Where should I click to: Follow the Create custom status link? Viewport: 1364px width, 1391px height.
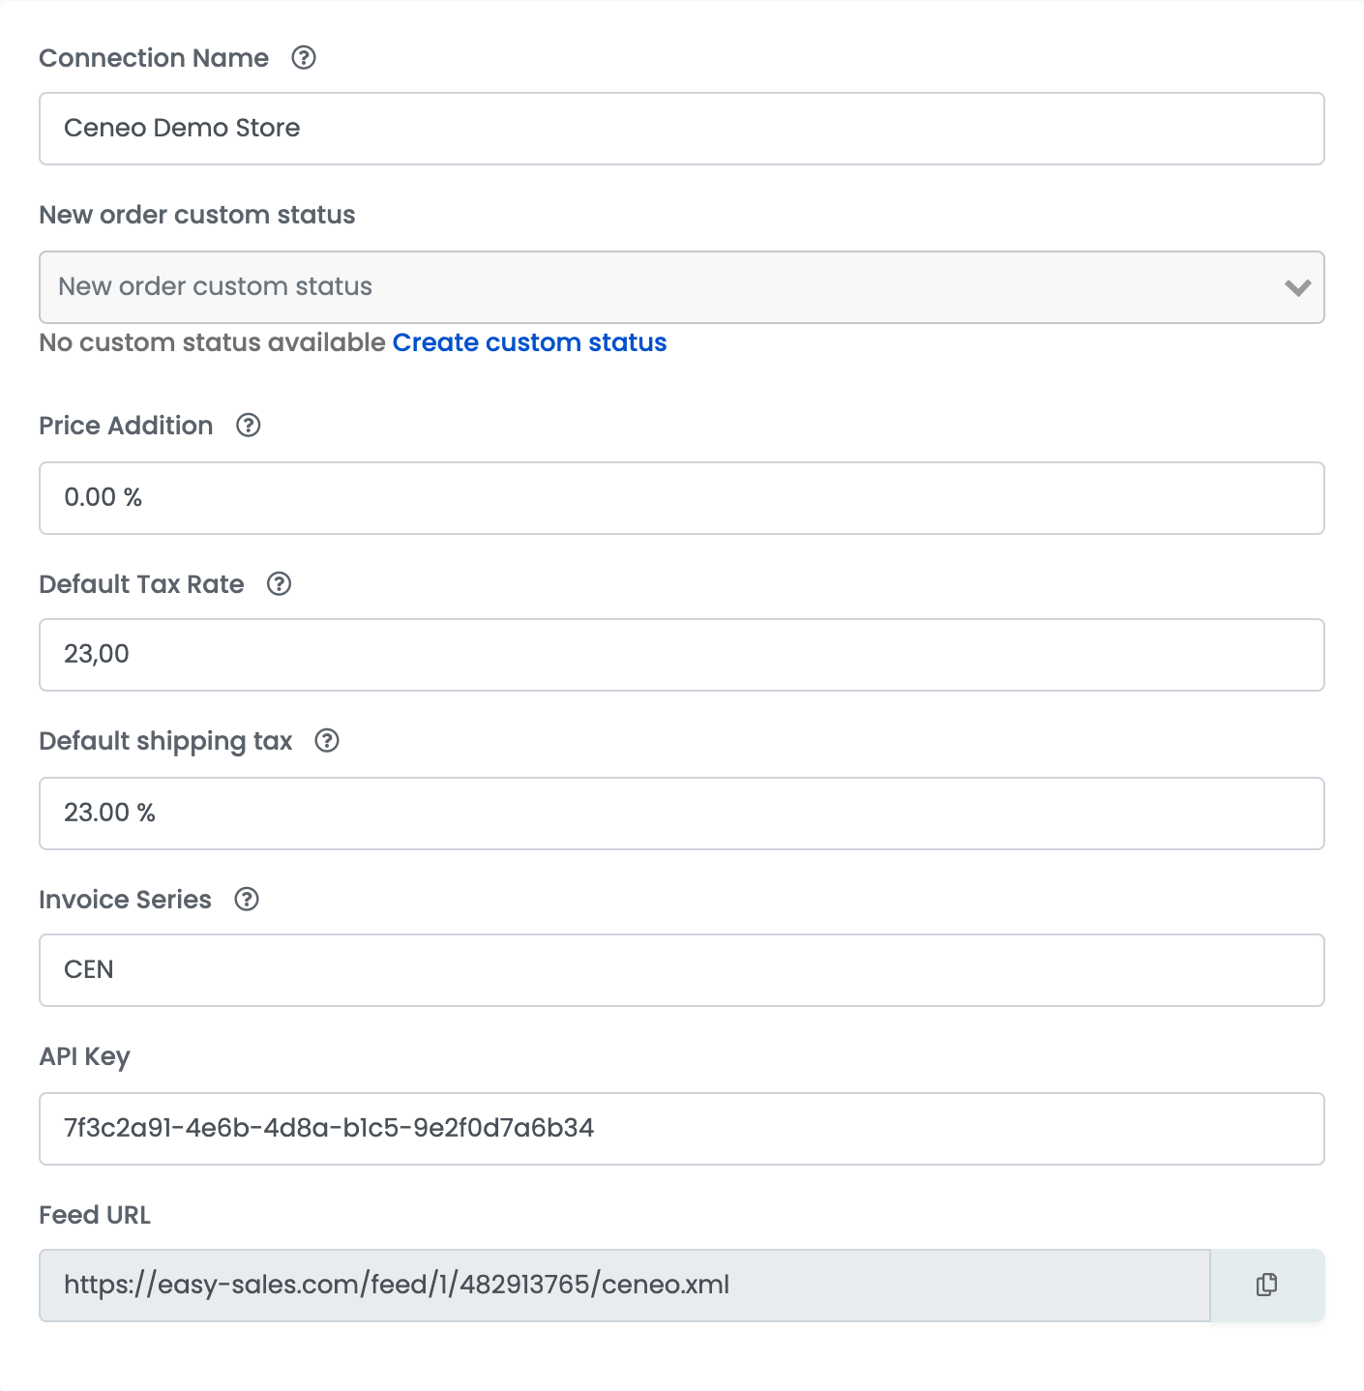point(529,342)
